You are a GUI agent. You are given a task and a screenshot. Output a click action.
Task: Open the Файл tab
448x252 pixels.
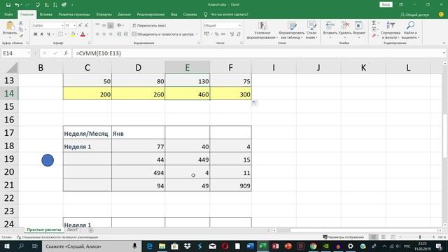tap(8, 14)
